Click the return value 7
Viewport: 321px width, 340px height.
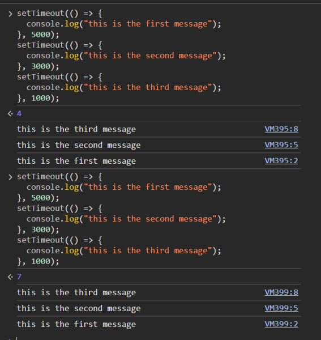point(19,277)
